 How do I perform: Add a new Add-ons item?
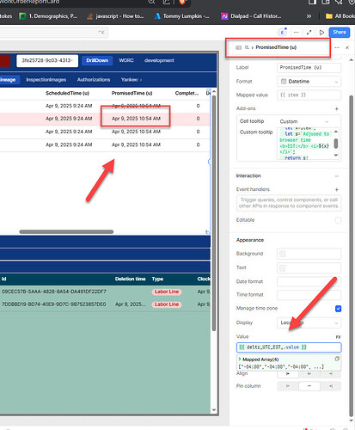pos(337,108)
